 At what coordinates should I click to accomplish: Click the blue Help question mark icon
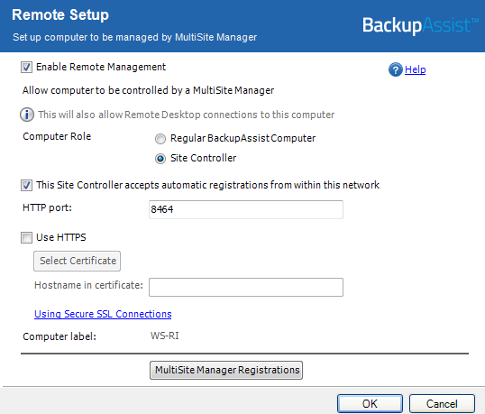pos(395,69)
